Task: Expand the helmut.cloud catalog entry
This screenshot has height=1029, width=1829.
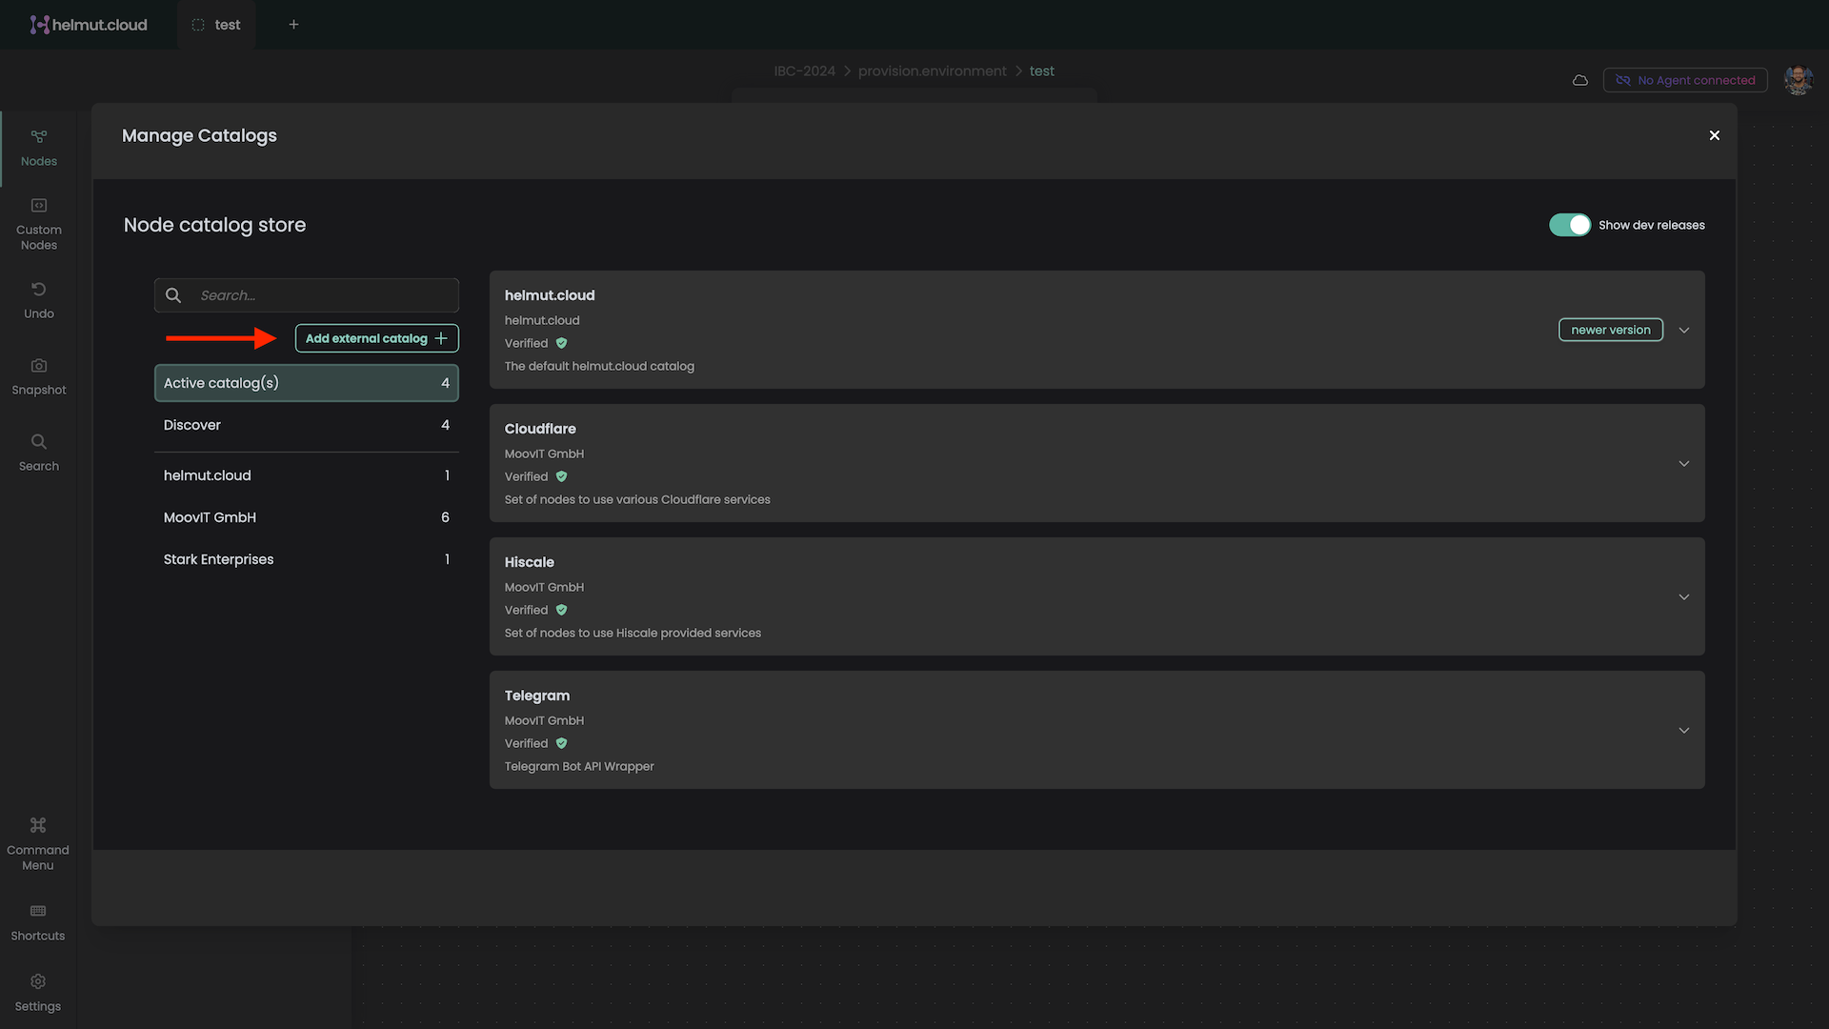Action: point(1684,331)
